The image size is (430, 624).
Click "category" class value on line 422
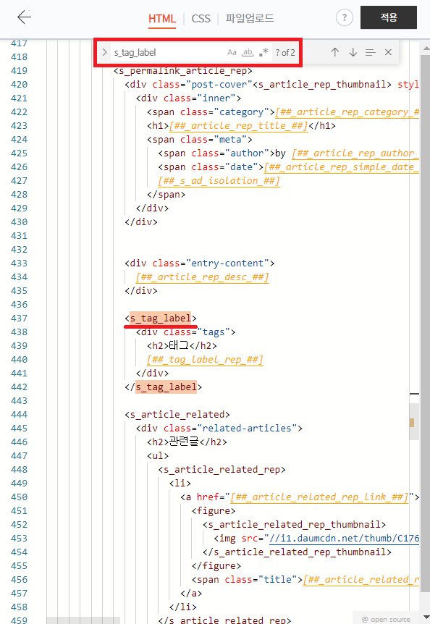point(242,112)
